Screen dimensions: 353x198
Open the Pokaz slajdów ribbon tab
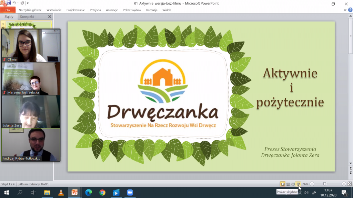(132, 10)
